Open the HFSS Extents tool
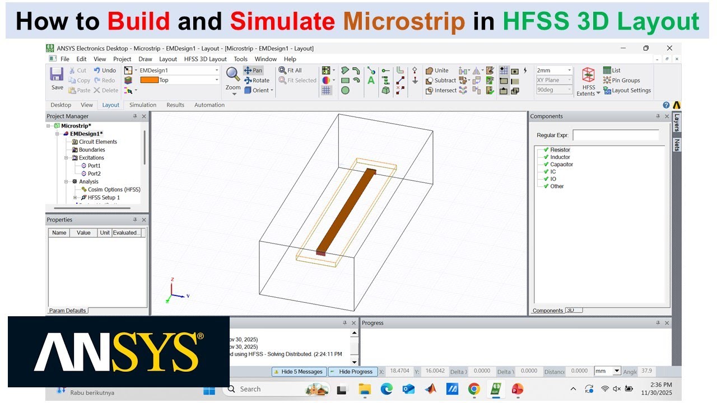Screen dimensions: 717x403 point(588,82)
